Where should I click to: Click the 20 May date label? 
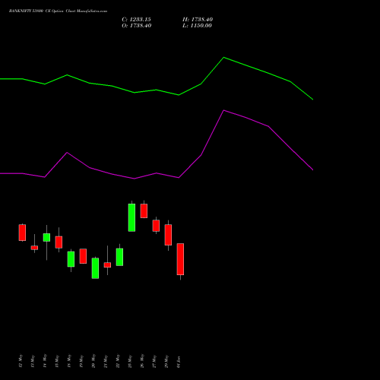93,361
